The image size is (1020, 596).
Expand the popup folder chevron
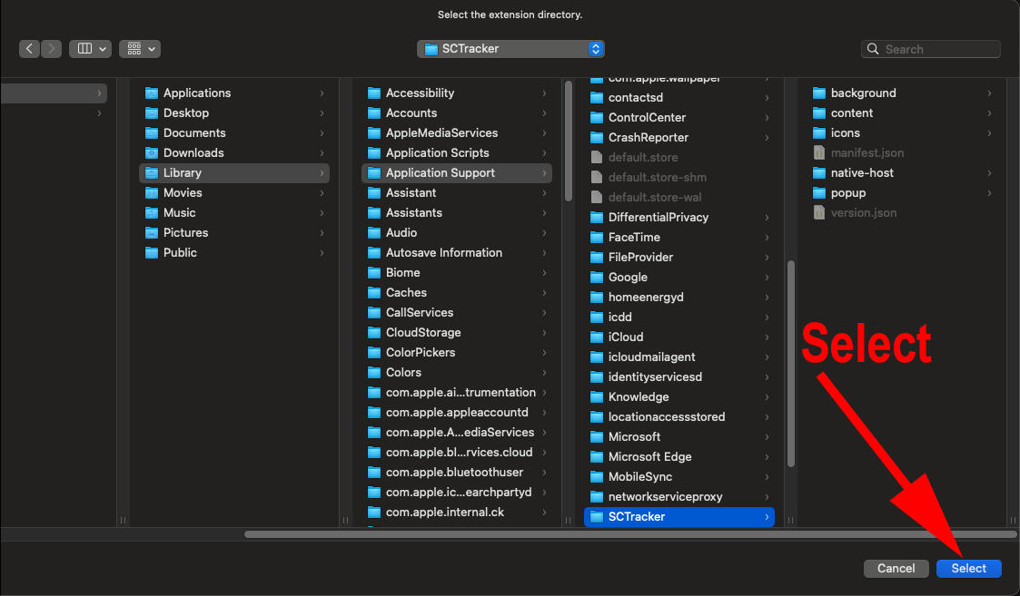click(989, 193)
